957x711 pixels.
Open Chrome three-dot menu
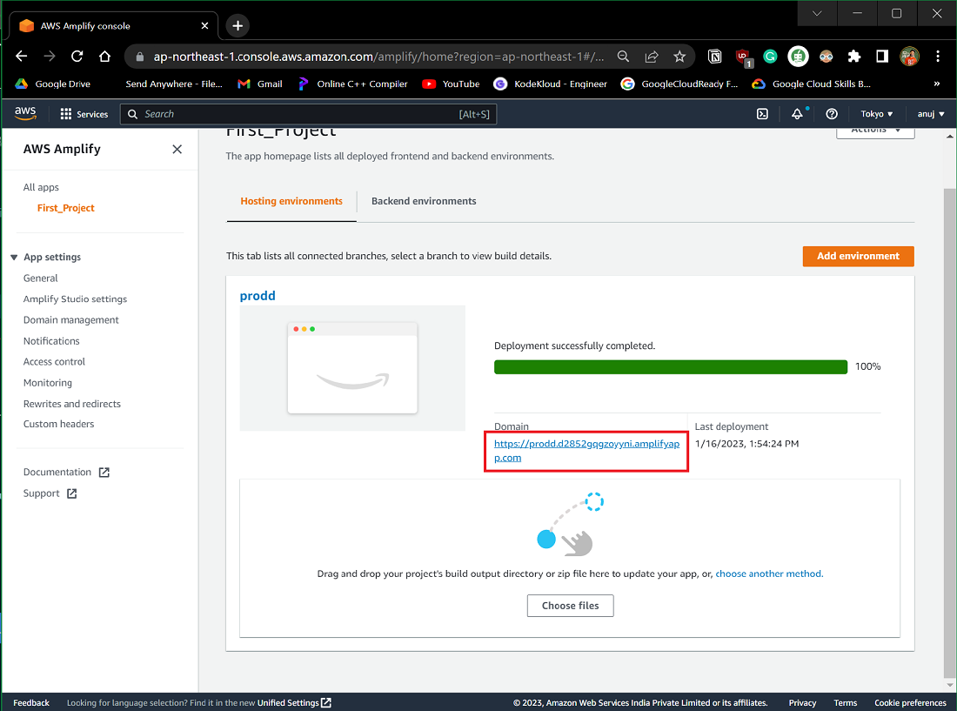938,57
